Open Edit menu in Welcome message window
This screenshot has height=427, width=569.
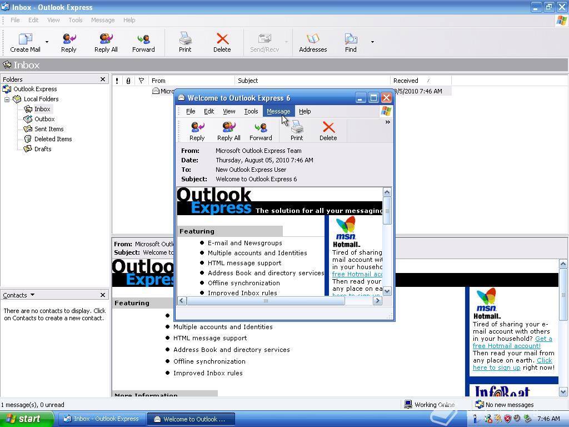(209, 111)
